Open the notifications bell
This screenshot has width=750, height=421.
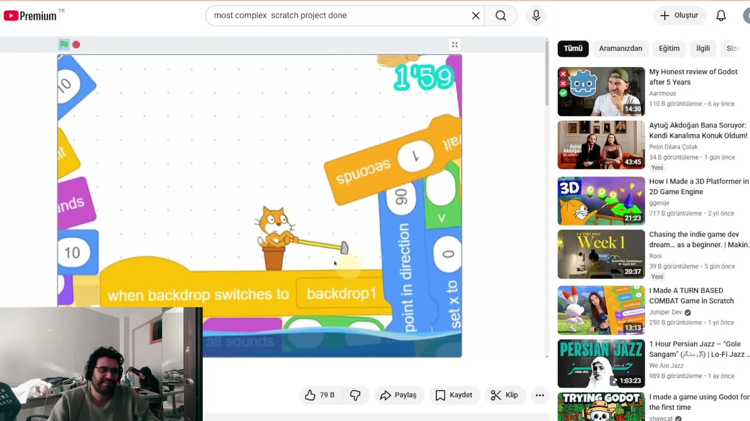(x=721, y=16)
